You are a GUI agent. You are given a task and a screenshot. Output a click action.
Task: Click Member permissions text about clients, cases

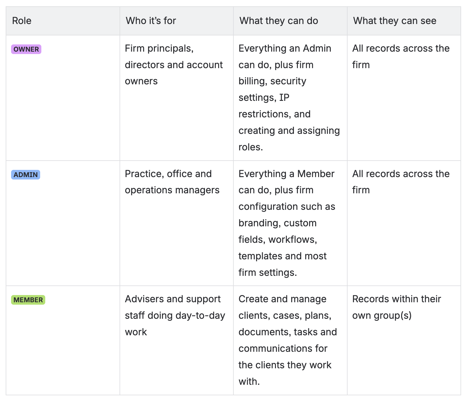[x=288, y=340]
